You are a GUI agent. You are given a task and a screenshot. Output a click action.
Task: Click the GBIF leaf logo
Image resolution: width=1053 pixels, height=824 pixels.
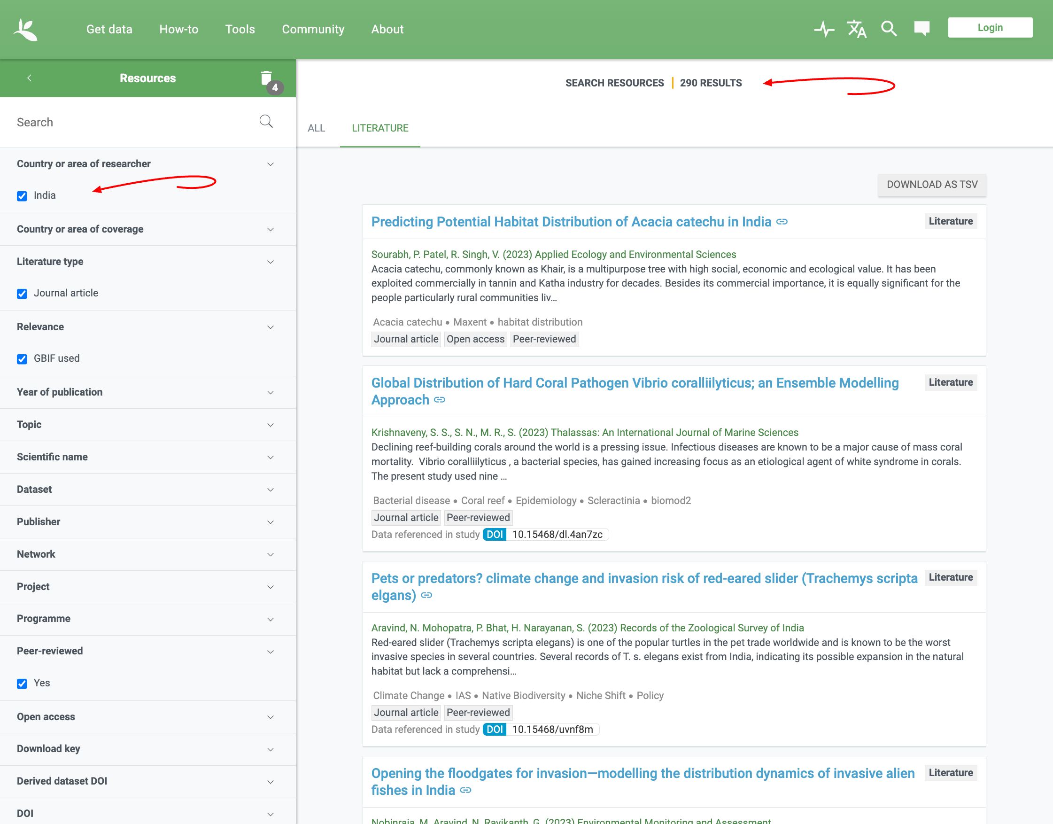tap(25, 30)
